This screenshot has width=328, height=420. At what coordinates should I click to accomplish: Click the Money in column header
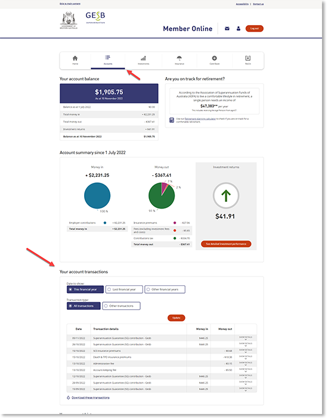203,330
